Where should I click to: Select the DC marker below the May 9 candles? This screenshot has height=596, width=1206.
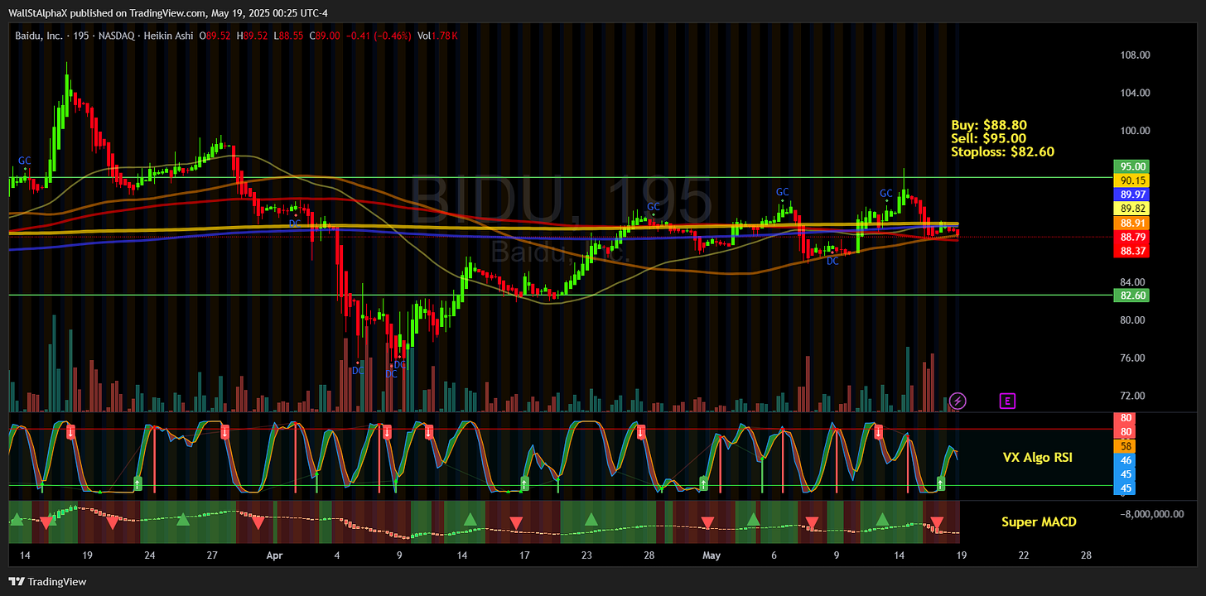[x=832, y=262]
